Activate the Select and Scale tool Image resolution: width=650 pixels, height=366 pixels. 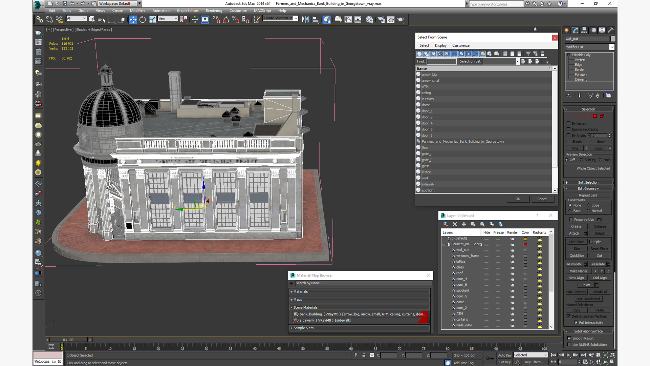[x=152, y=19]
